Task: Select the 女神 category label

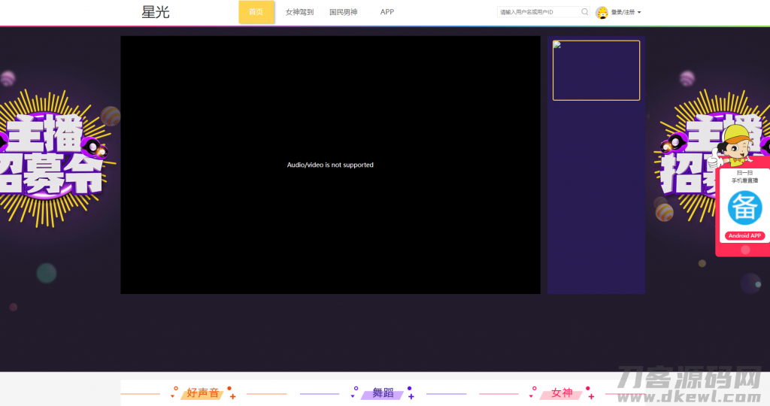Action: tap(562, 392)
